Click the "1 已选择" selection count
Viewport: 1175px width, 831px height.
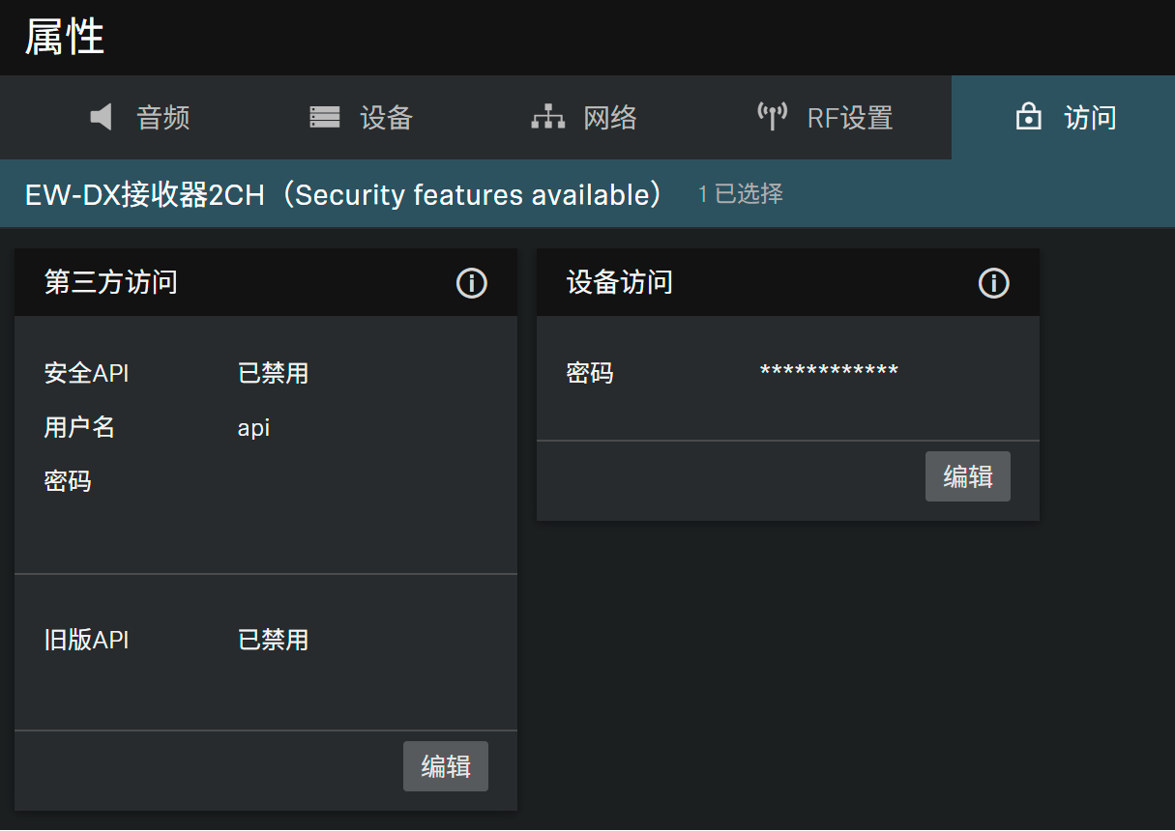tap(741, 194)
